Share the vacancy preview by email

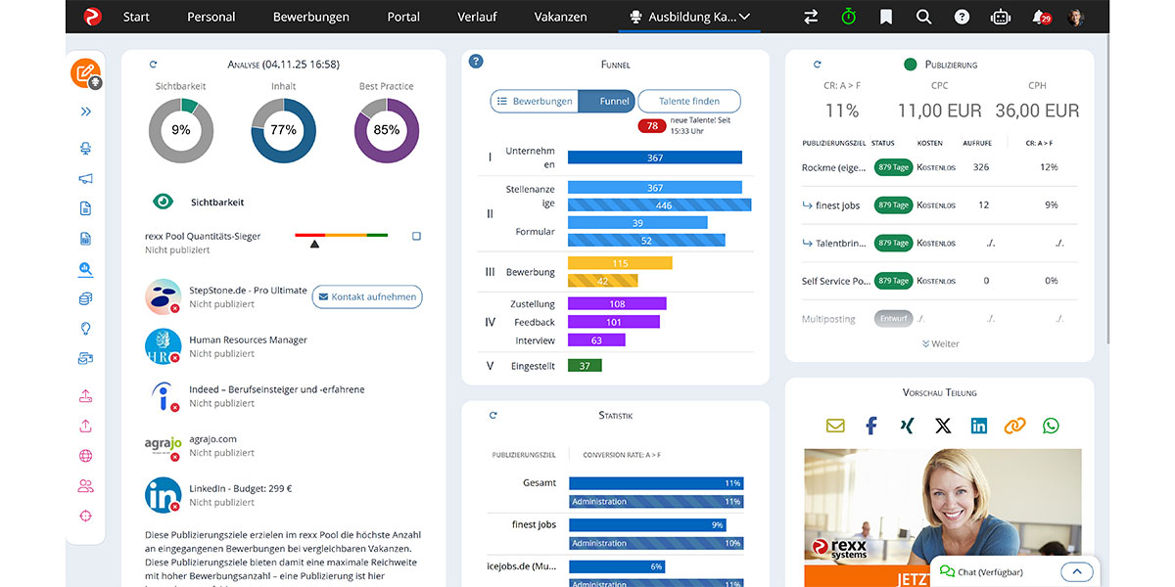point(834,426)
